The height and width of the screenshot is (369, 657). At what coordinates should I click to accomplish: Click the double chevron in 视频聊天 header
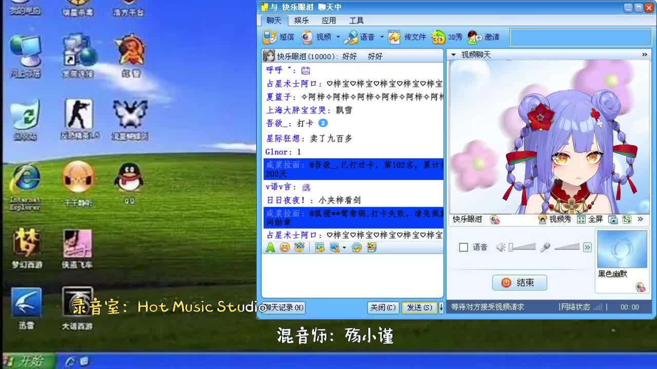pos(645,54)
